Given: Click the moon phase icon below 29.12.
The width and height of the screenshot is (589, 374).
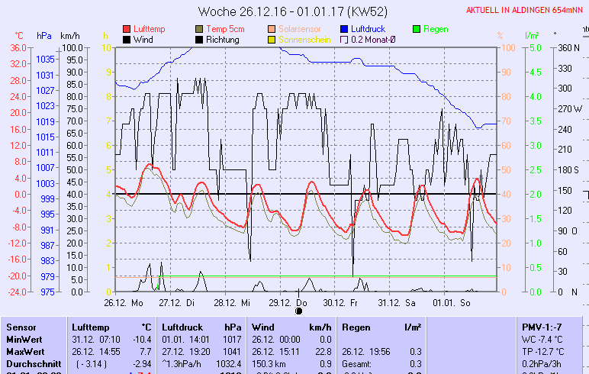Looking at the screenshot, I should 298,311.
